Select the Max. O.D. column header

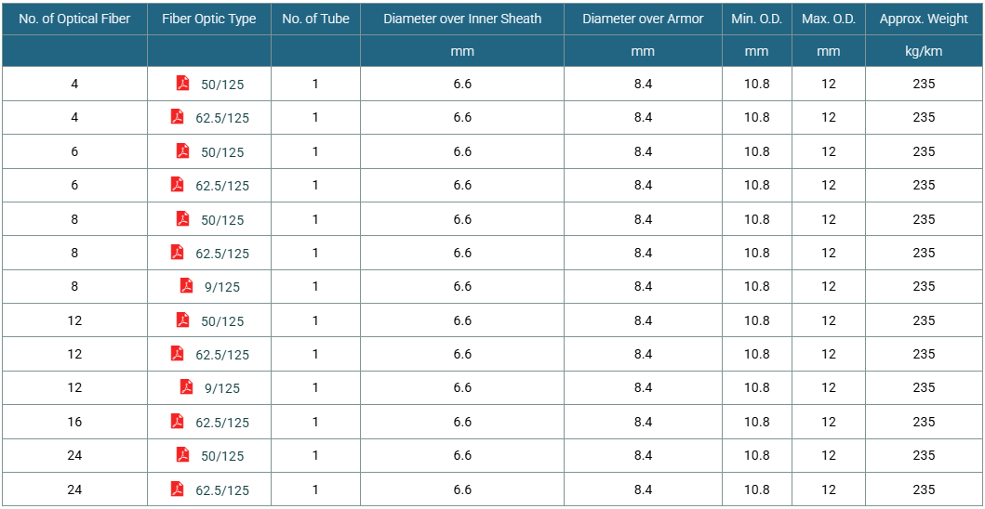click(829, 19)
